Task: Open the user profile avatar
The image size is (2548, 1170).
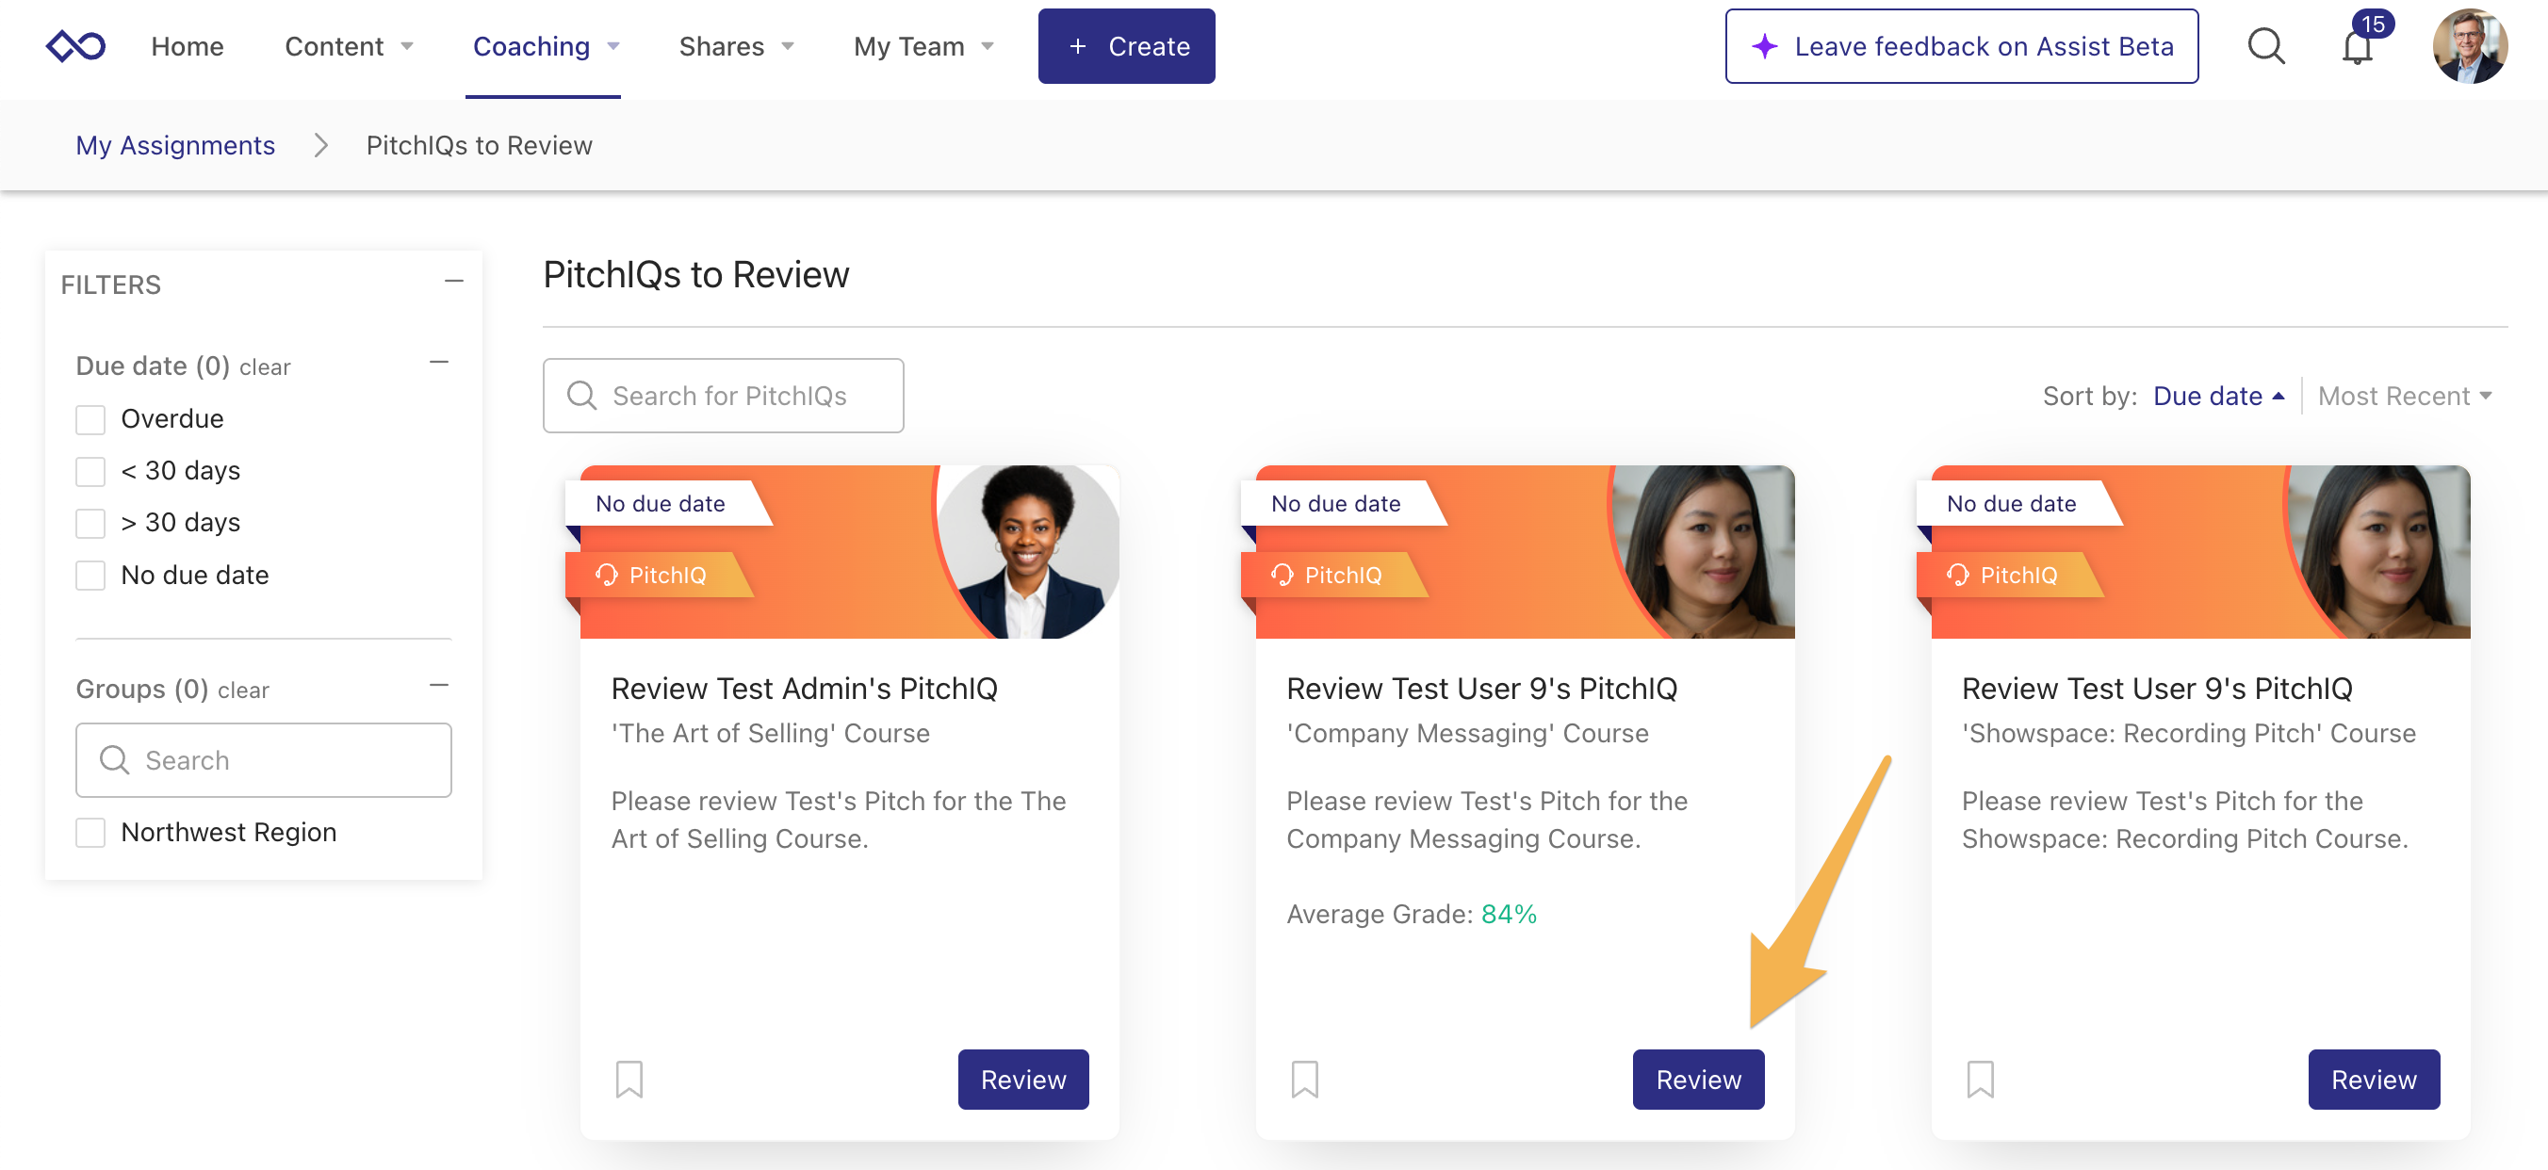Action: pos(2469,46)
